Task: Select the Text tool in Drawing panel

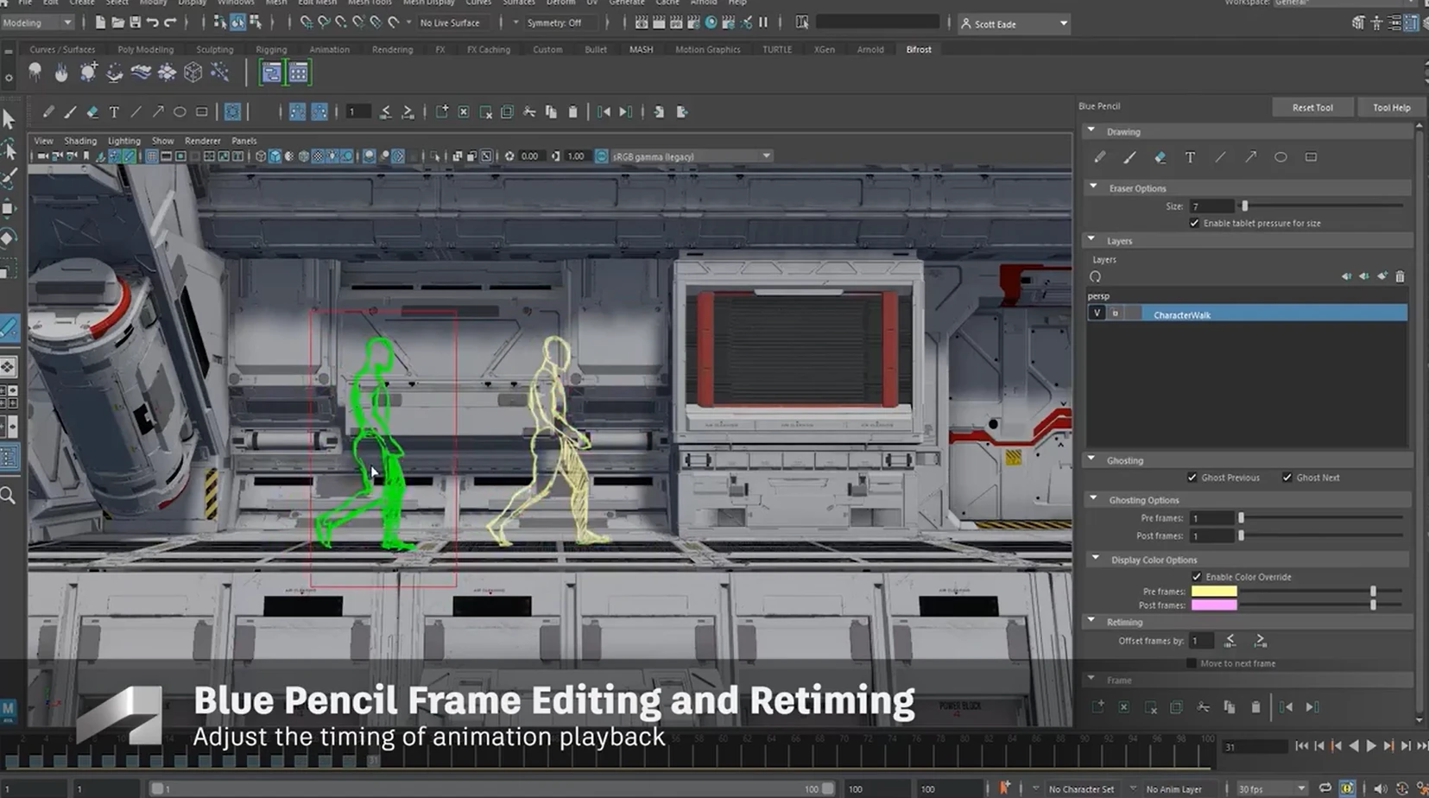Action: [x=1190, y=157]
